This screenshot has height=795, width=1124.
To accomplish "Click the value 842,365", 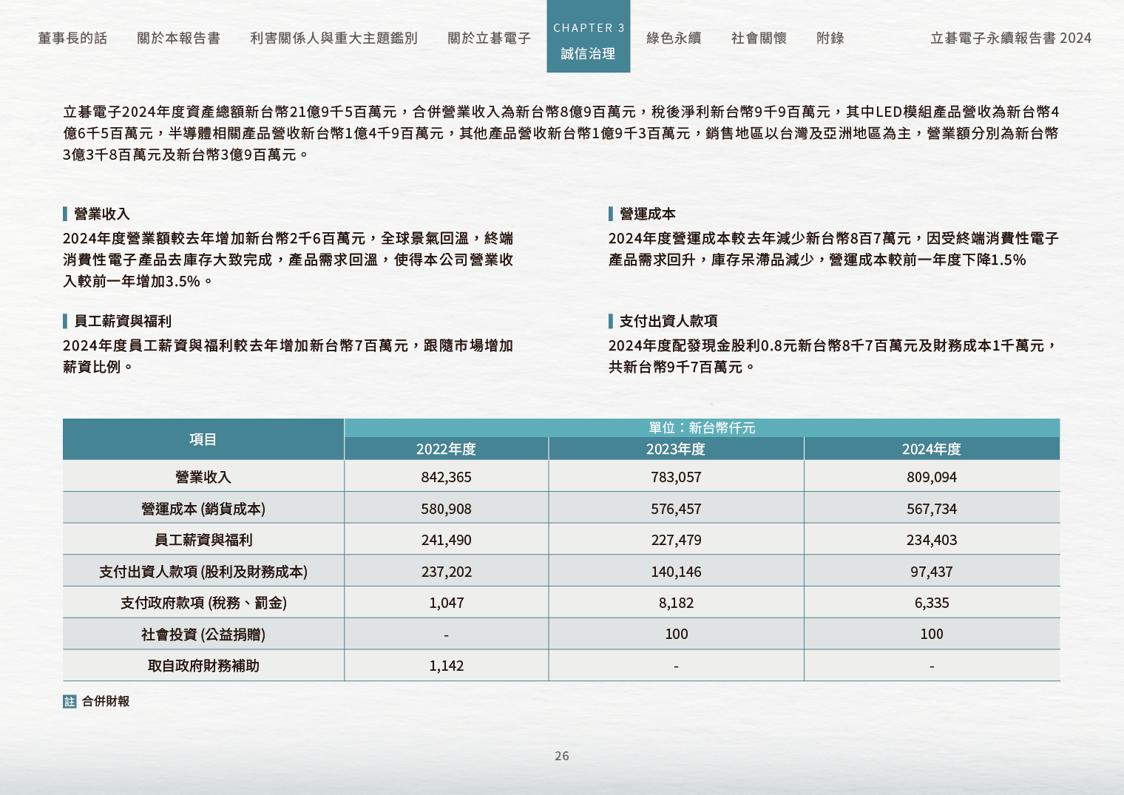I will [x=446, y=477].
